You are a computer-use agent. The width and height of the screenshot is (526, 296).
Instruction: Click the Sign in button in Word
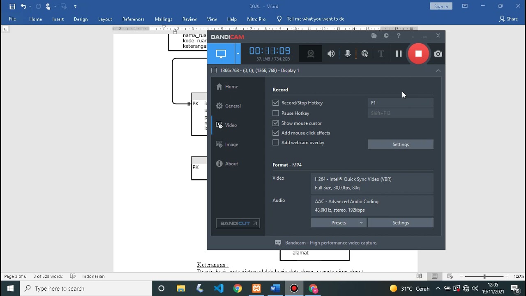[441, 6]
